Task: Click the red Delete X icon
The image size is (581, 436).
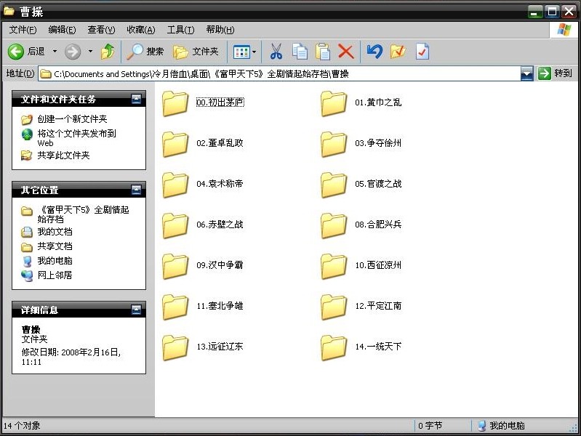Action: coord(345,52)
